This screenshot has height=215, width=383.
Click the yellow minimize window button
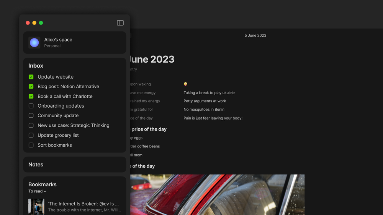pyautogui.click(x=34, y=23)
